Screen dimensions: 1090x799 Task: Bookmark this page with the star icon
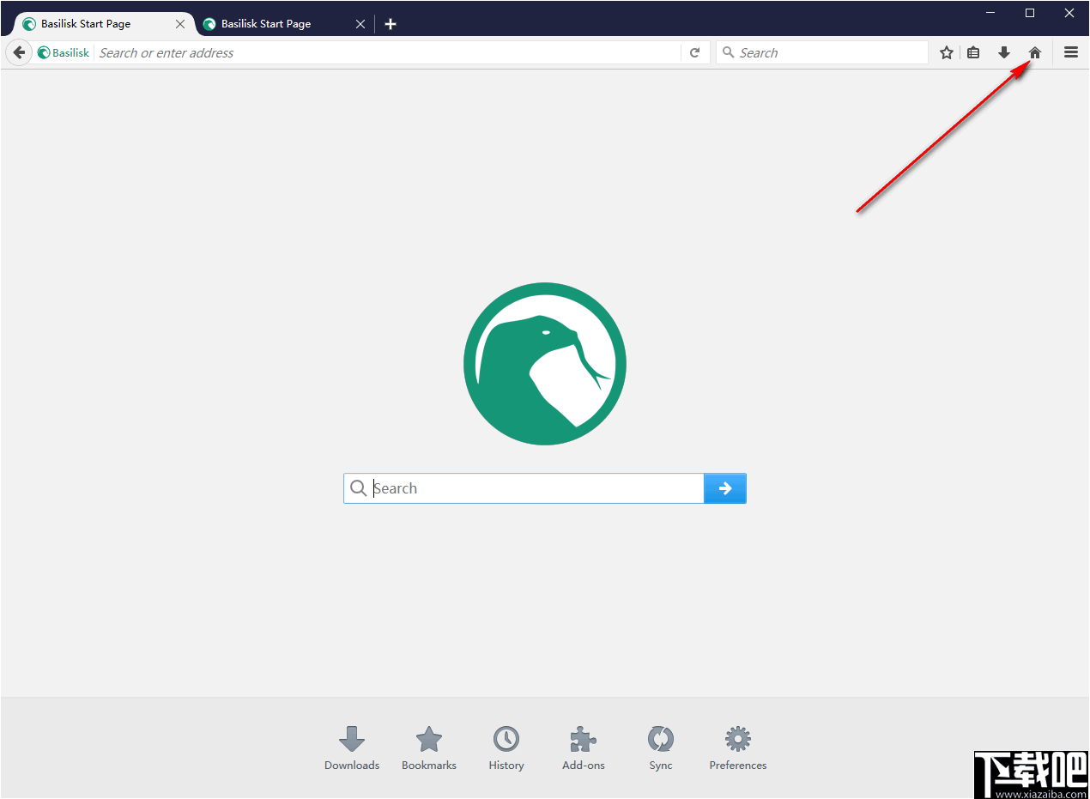[x=947, y=52]
